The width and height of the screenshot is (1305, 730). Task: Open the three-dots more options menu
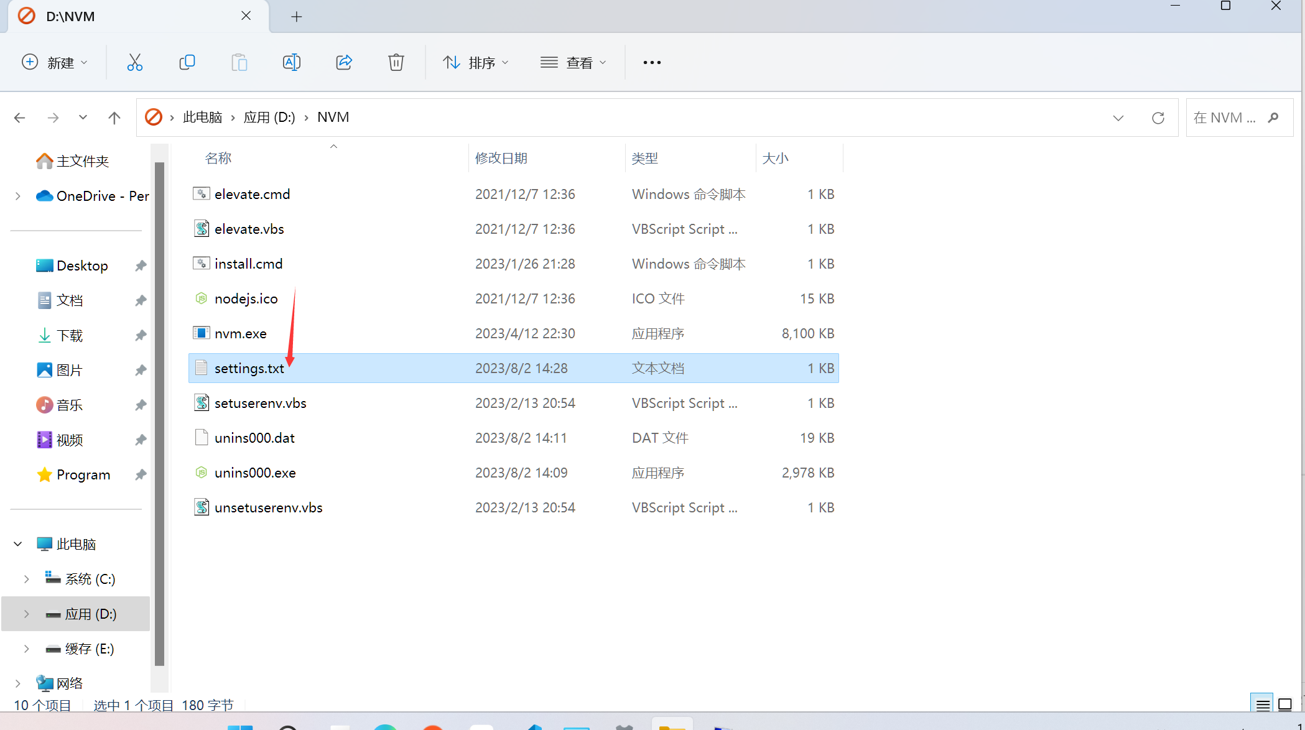[652, 62]
